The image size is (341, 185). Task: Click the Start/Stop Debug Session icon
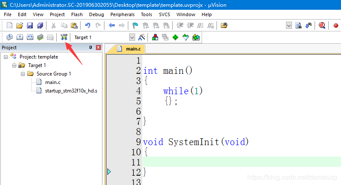322,25
